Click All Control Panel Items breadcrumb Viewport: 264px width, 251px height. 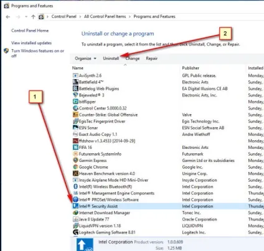pos(105,17)
